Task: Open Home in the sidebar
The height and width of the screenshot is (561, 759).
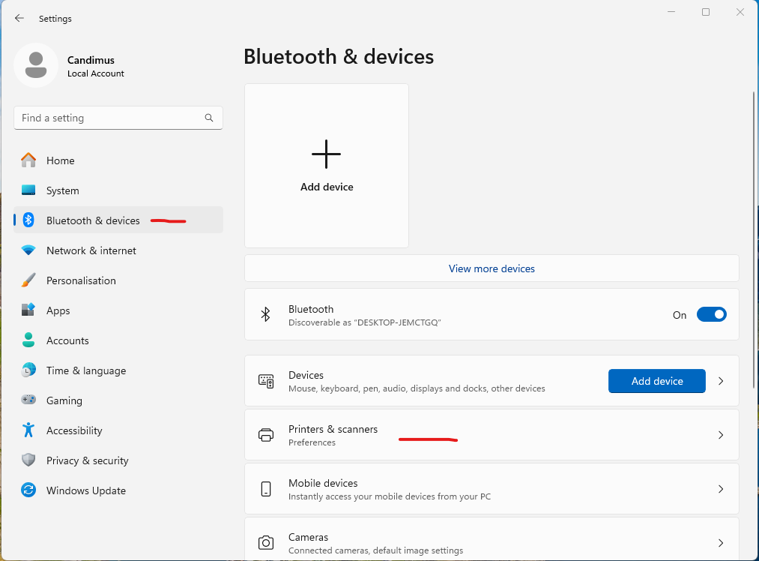Action: [x=118, y=160]
